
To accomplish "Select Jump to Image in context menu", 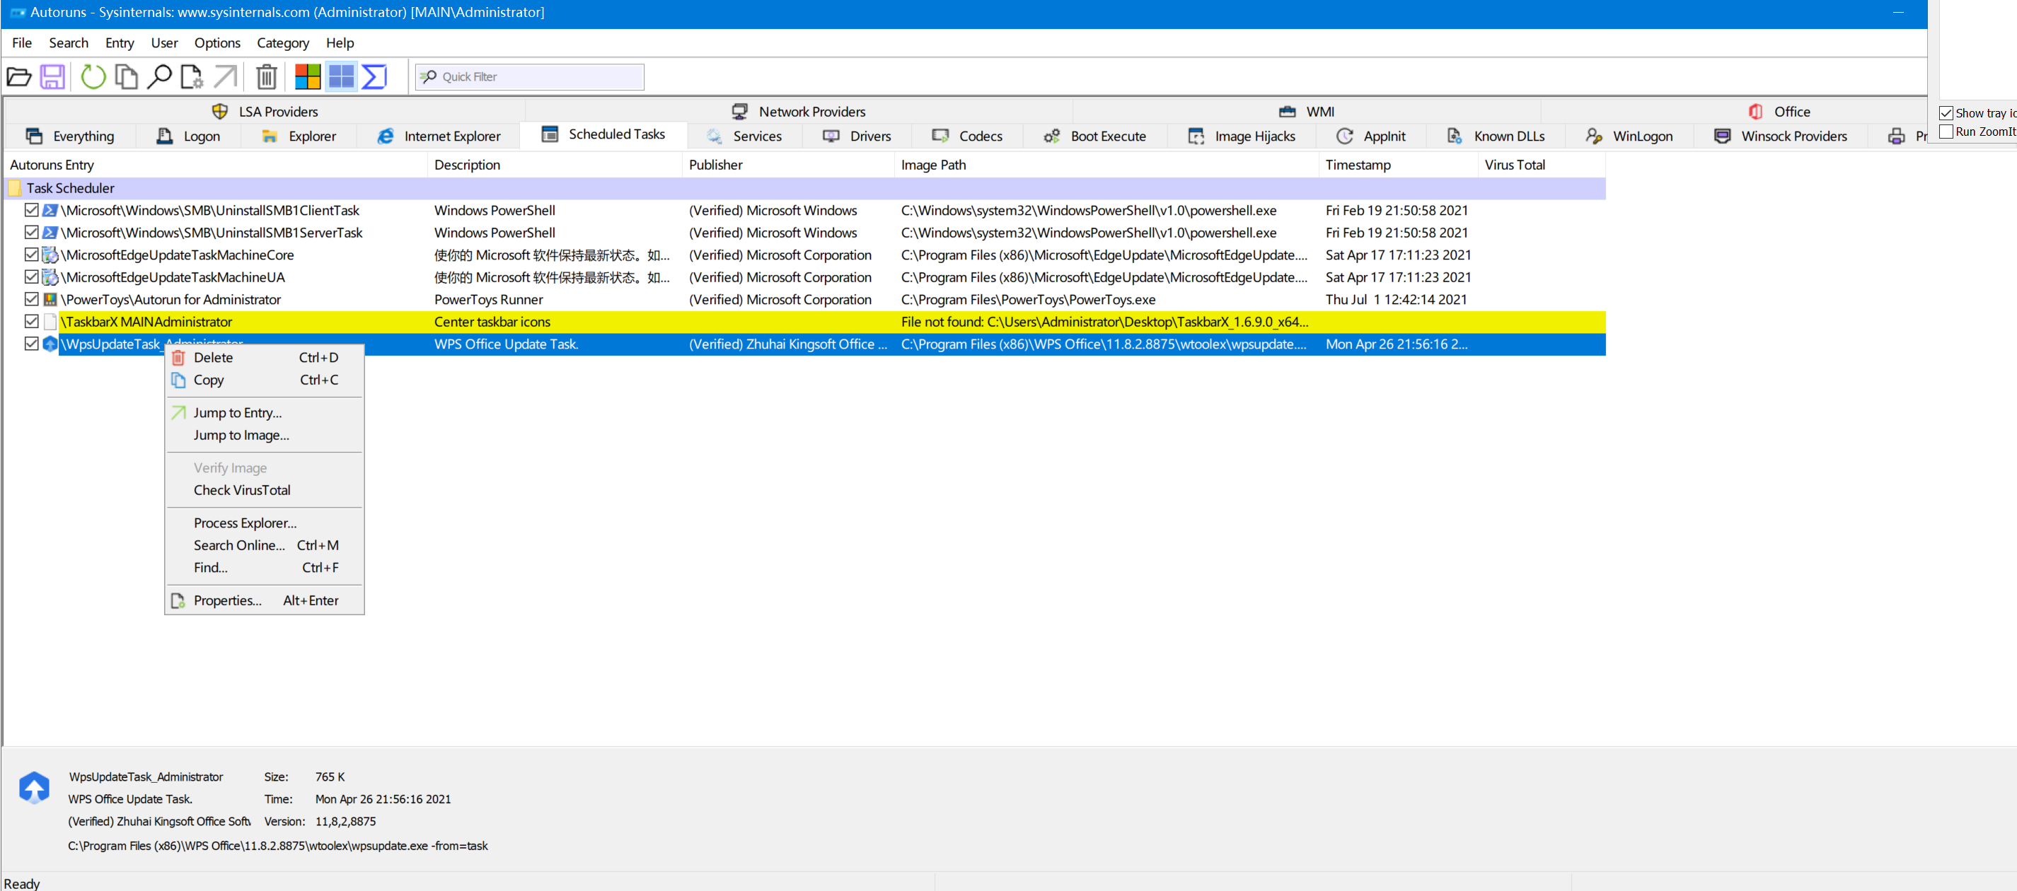I will [265, 436].
